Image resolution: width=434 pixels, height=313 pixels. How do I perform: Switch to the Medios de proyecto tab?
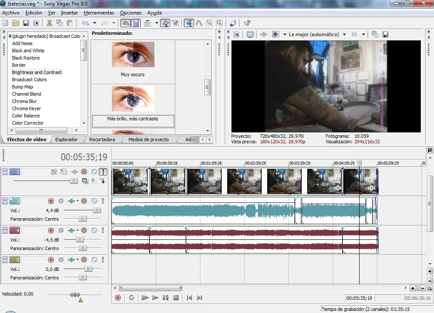click(x=148, y=139)
